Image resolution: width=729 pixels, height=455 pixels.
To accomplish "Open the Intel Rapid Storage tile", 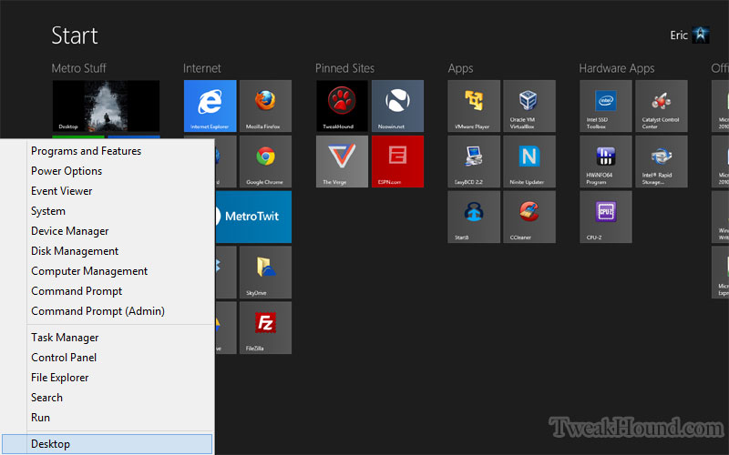I will [x=662, y=162].
